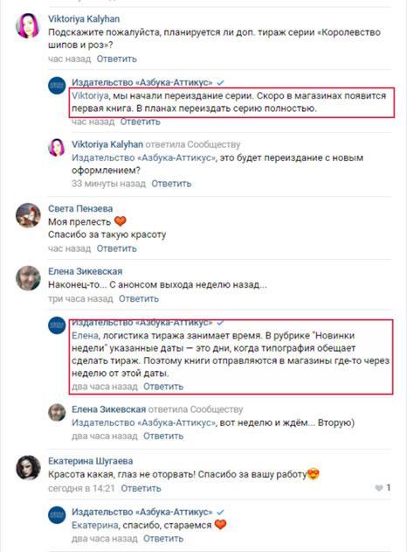
Task: Click Азбука-Аттикус logo avatar in first reply
Action: [57, 86]
